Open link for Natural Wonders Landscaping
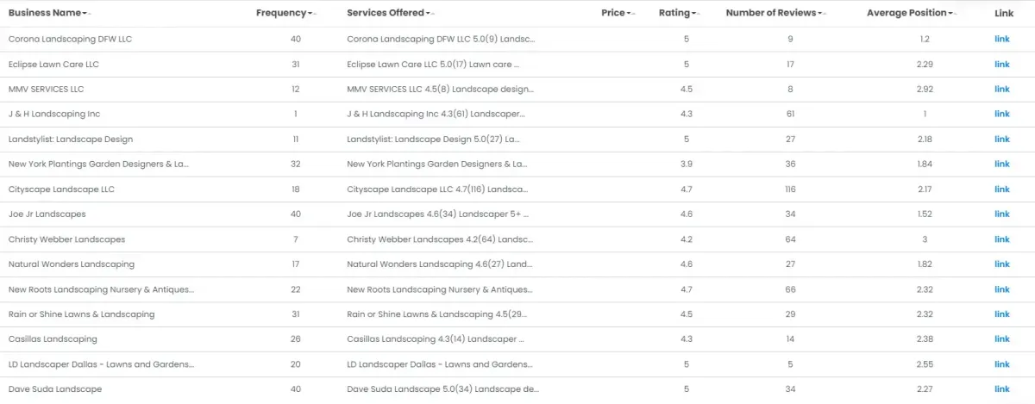Image resolution: width=1035 pixels, height=404 pixels. click(1001, 264)
